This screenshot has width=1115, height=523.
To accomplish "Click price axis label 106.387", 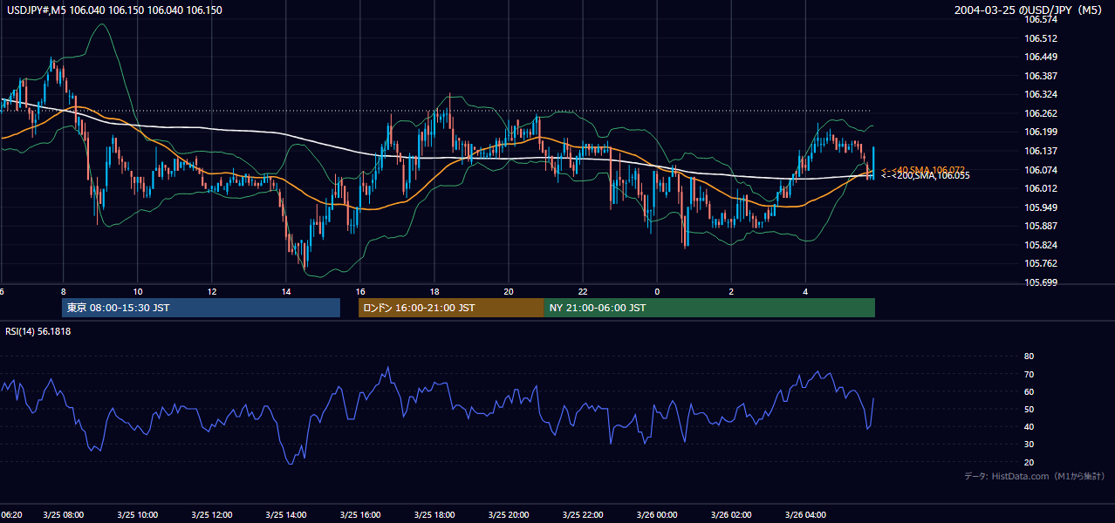I will click(x=1042, y=76).
